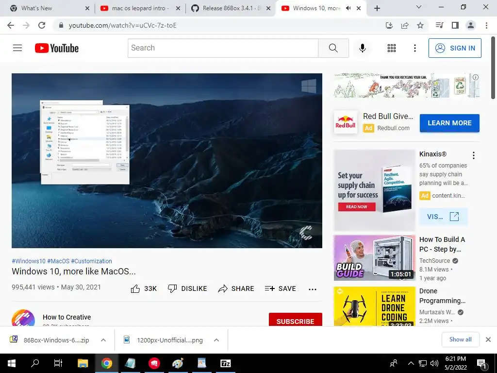497x373 pixels.
Task: Open Windows taskbar search
Action: [x=35, y=363]
